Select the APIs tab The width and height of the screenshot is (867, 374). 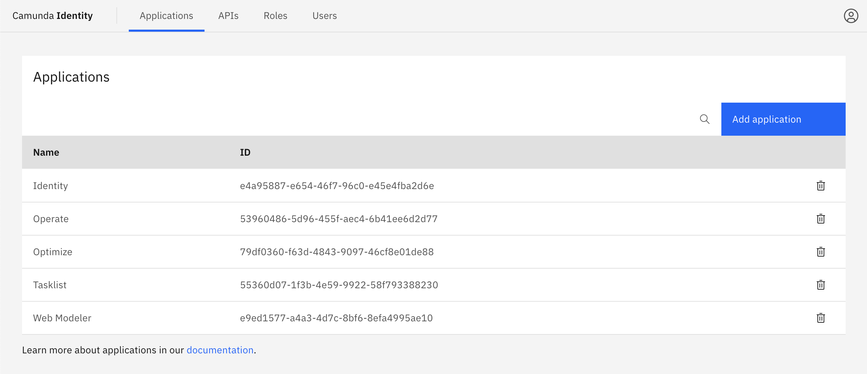click(x=228, y=15)
